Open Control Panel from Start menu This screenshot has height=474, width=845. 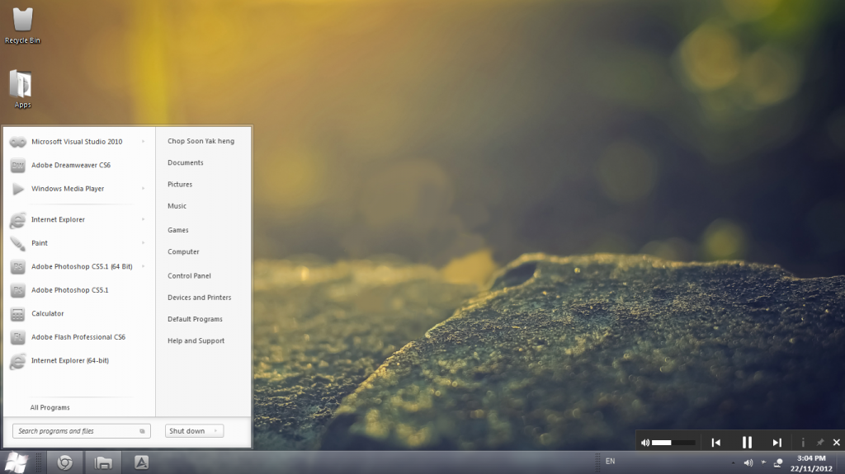tap(189, 276)
